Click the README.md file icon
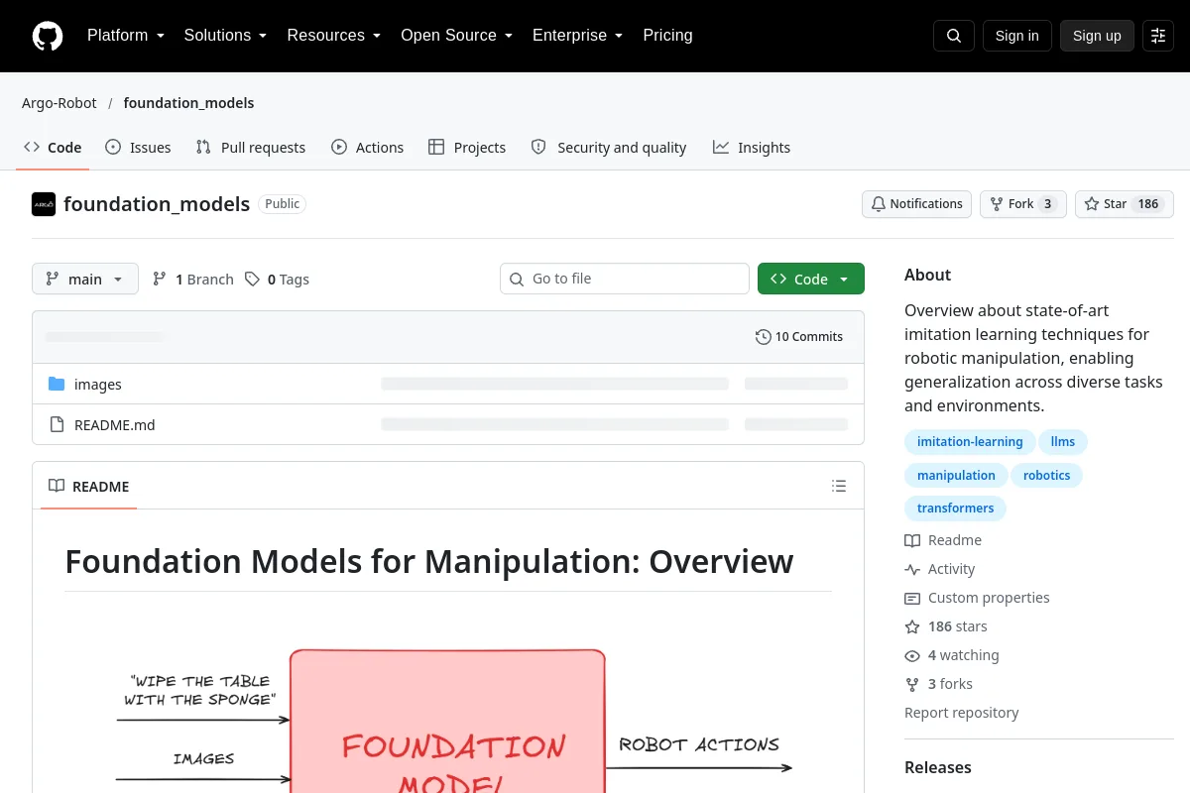The image size is (1190, 793). [x=57, y=425]
